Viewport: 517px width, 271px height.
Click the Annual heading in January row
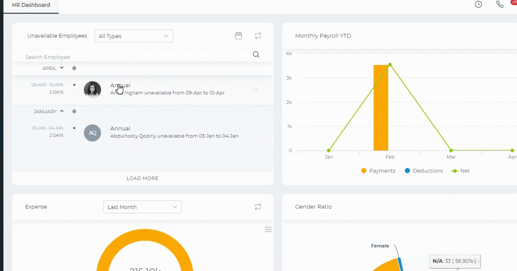click(x=120, y=128)
